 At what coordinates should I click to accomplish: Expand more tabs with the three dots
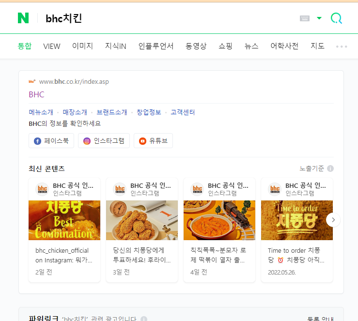point(342,46)
